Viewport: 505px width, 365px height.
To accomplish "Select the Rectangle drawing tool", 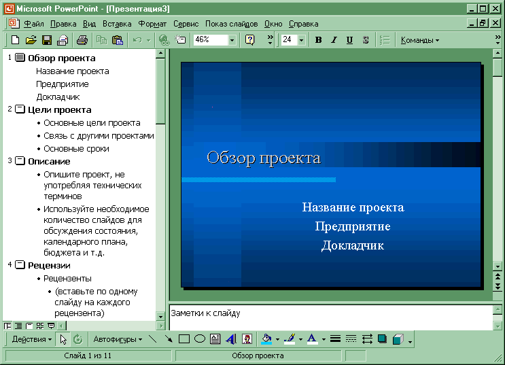I will click(184, 339).
